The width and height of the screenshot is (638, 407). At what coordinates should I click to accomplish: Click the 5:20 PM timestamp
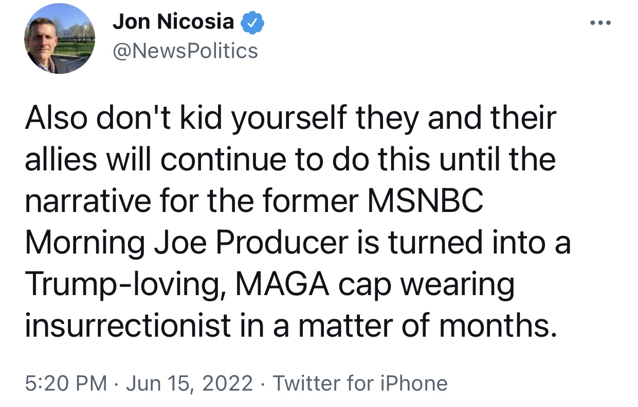[66, 383]
